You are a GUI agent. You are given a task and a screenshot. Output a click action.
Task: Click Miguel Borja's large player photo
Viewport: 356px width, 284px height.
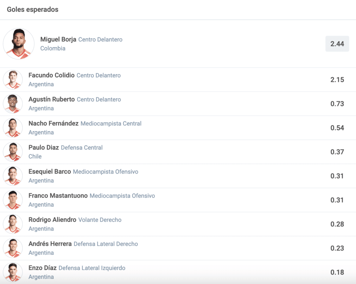19,44
